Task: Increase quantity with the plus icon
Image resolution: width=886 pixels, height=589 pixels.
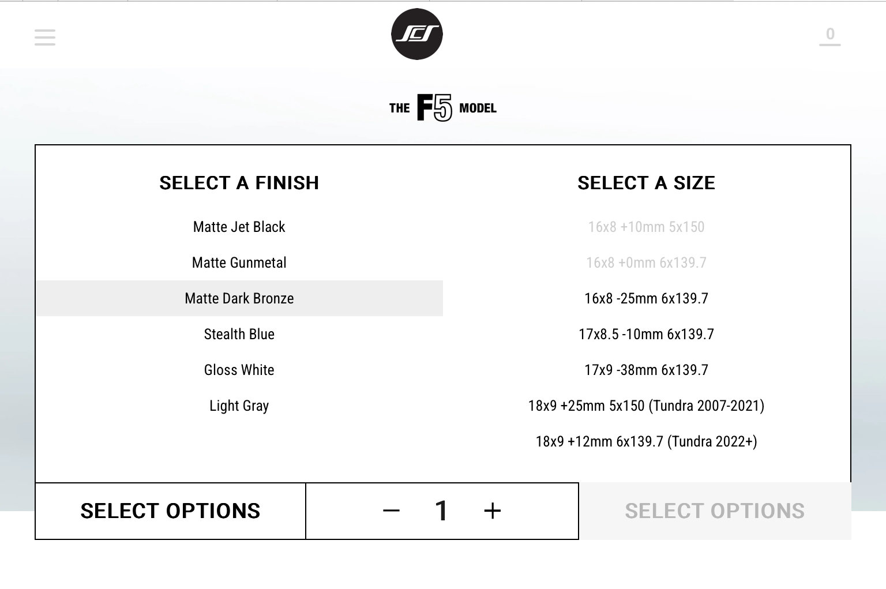Action: (492, 511)
